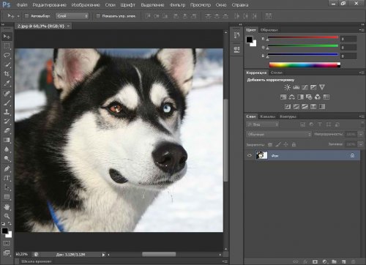
Task: Open the Adjustments panel options menu
Action: [x=362, y=72]
